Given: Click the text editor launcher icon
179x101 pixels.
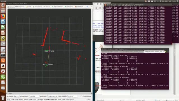Looking at the screenshot, I should [3, 49].
